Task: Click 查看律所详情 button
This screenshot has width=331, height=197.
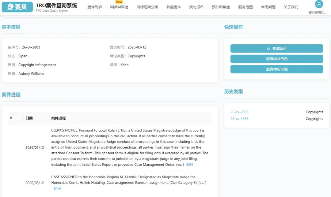Action: pyautogui.click(x=276, y=69)
